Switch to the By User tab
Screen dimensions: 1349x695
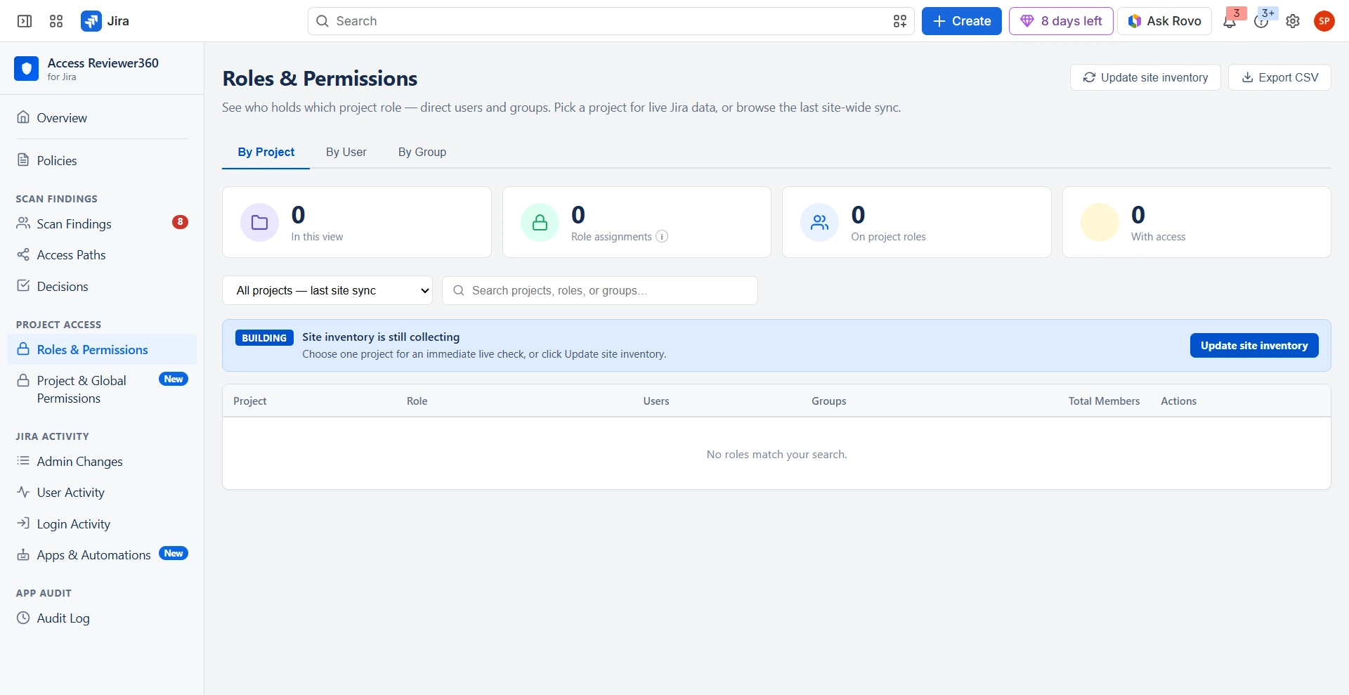click(x=346, y=152)
